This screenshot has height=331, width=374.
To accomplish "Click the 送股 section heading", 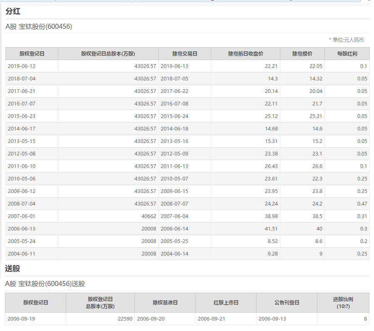I will coord(12,268).
